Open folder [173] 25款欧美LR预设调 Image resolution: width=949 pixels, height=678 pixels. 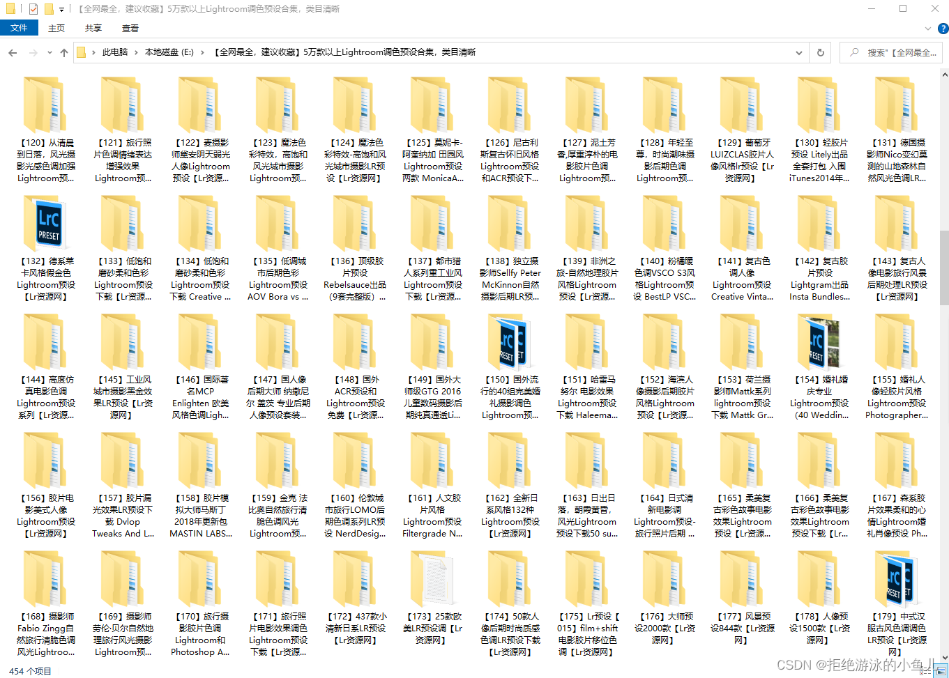[x=433, y=579]
